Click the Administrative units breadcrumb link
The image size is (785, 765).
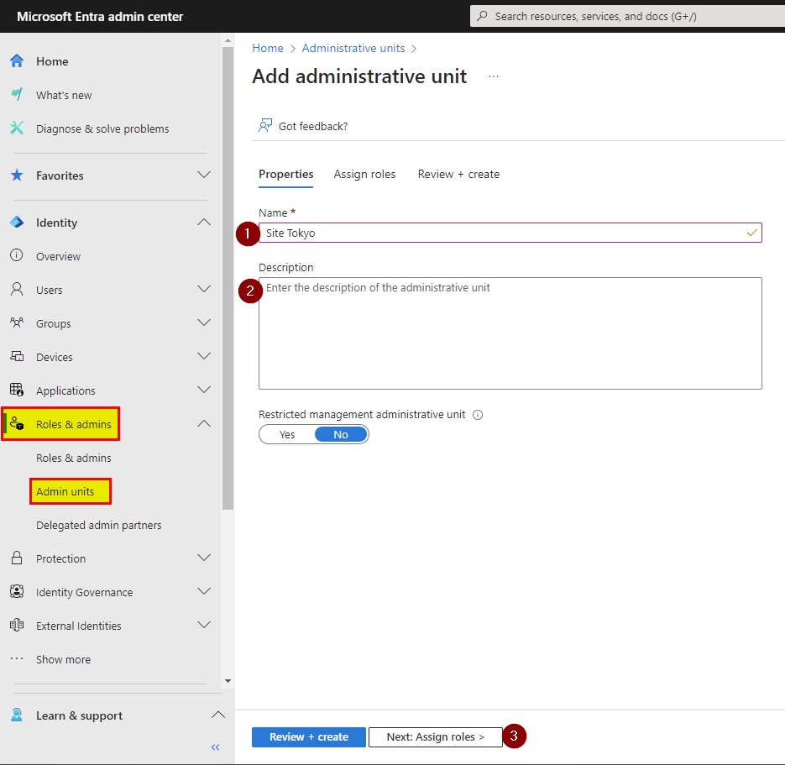click(353, 49)
